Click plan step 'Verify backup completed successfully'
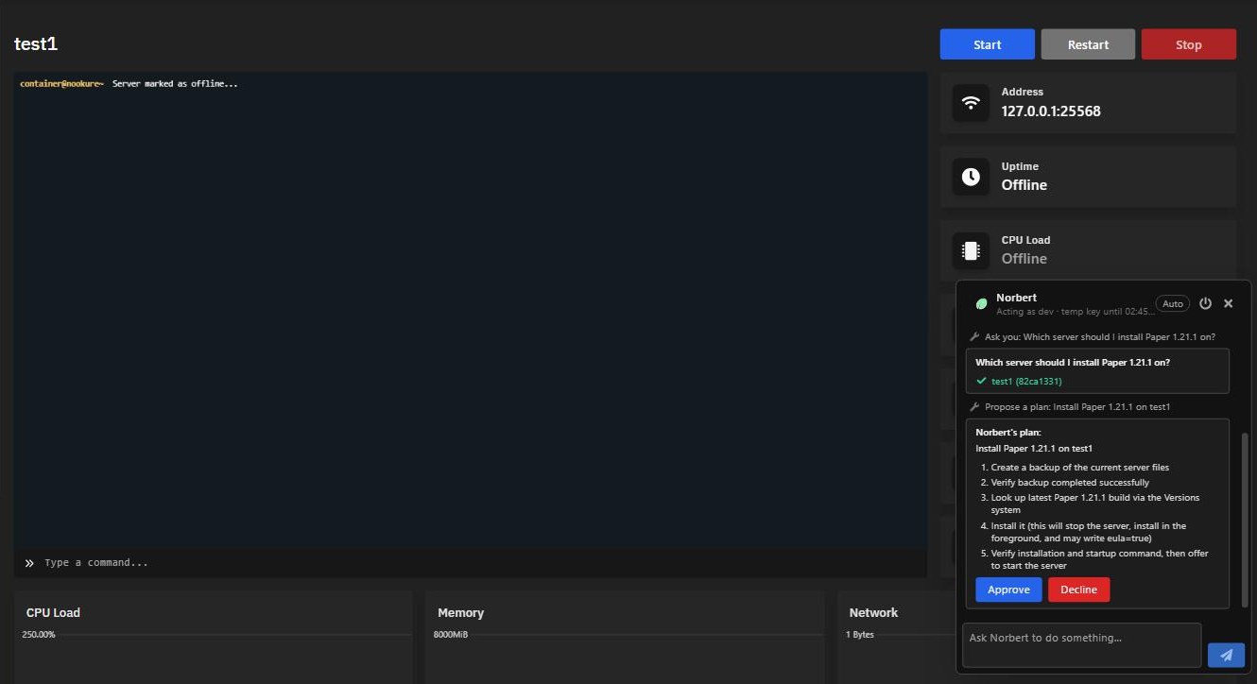This screenshot has height=684, width=1257. tap(1070, 483)
